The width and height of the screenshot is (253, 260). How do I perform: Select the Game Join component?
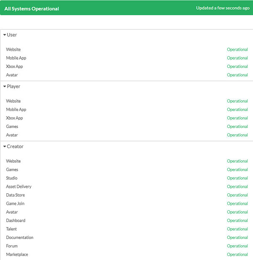tap(15, 203)
